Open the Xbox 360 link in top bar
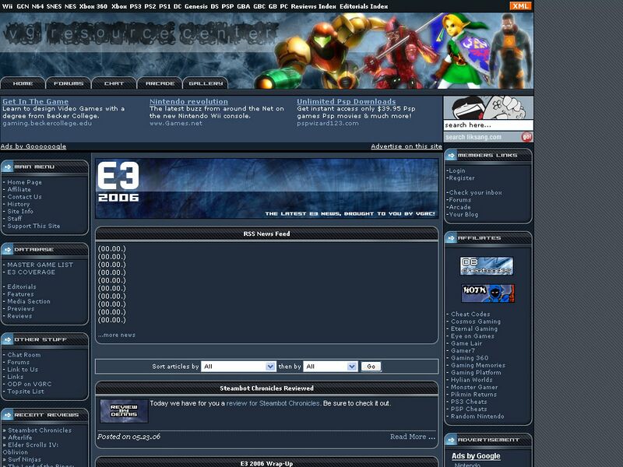The image size is (623, 467). tap(93, 5)
